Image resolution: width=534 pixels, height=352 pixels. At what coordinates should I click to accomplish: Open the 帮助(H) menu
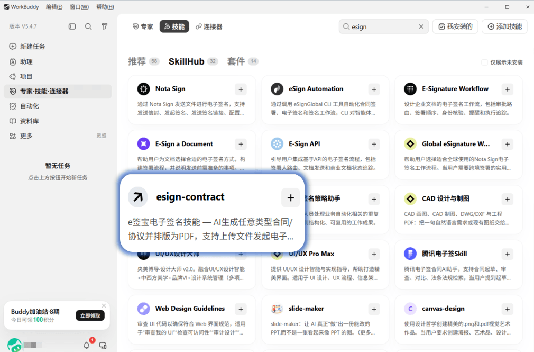point(105,7)
